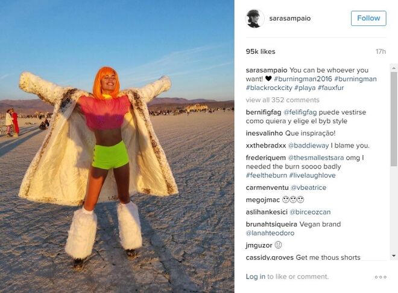Click the scrollbar down arrow
This screenshot has height=293, width=398.
[x=394, y=256]
